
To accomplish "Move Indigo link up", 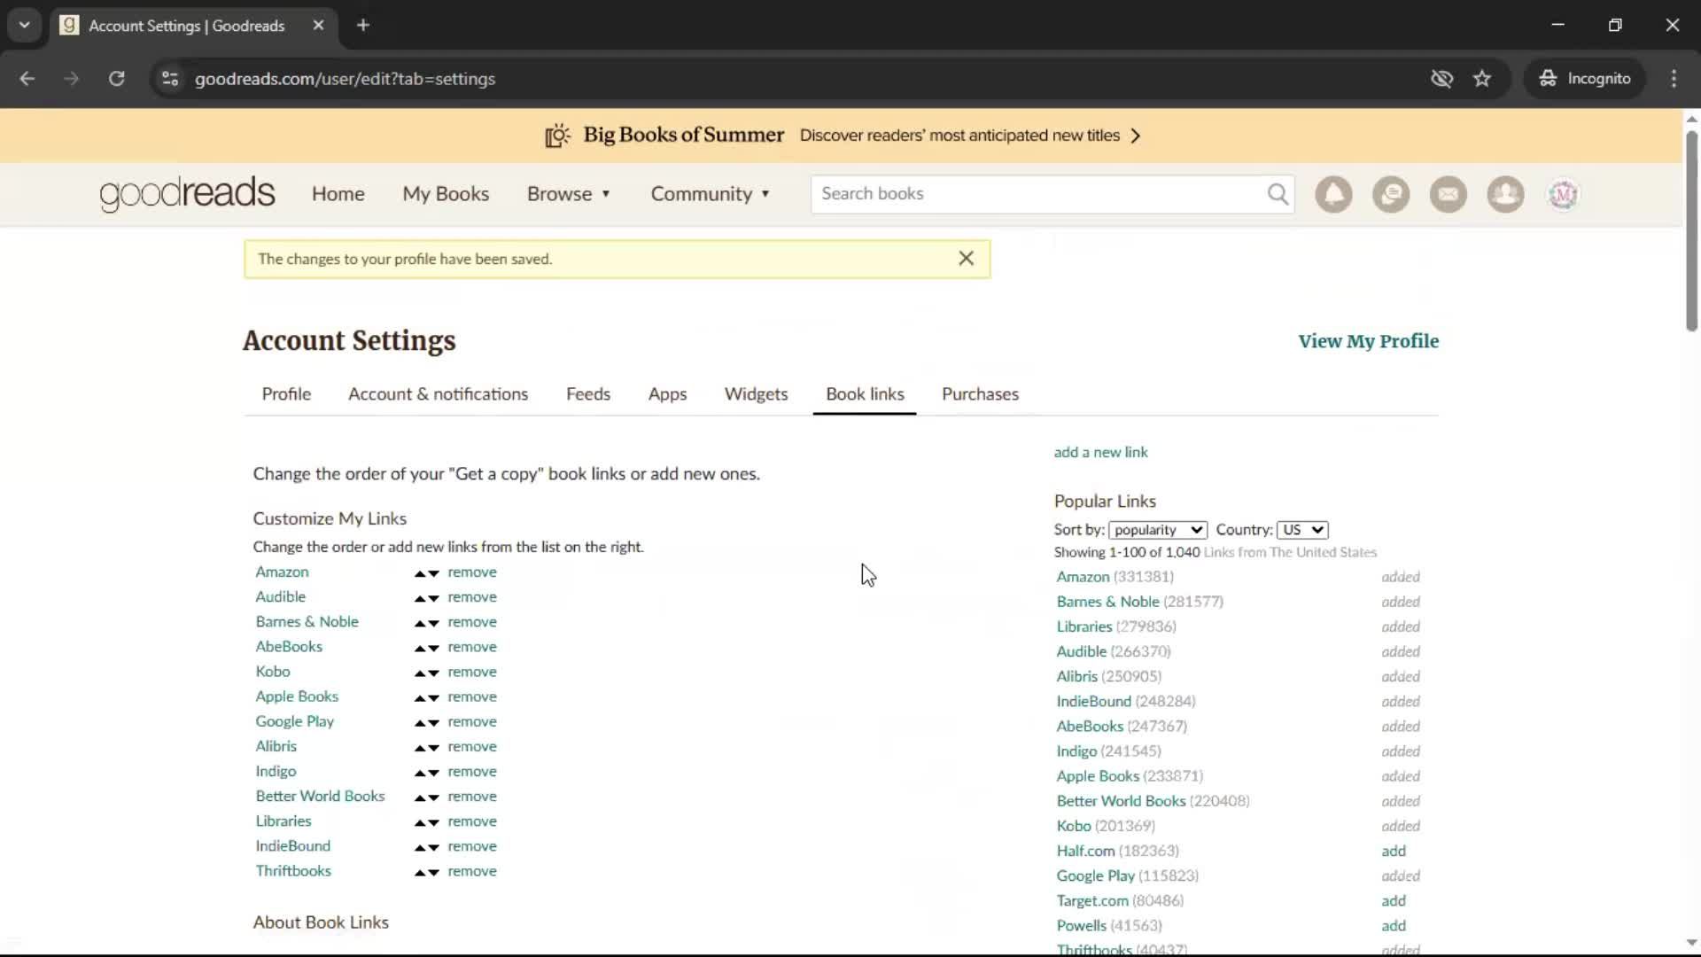I will pyautogui.click(x=420, y=773).
